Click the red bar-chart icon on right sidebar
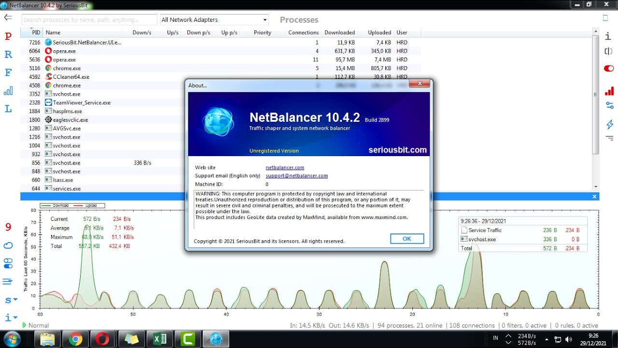Image resolution: width=618 pixels, height=348 pixels. (x=609, y=91)
